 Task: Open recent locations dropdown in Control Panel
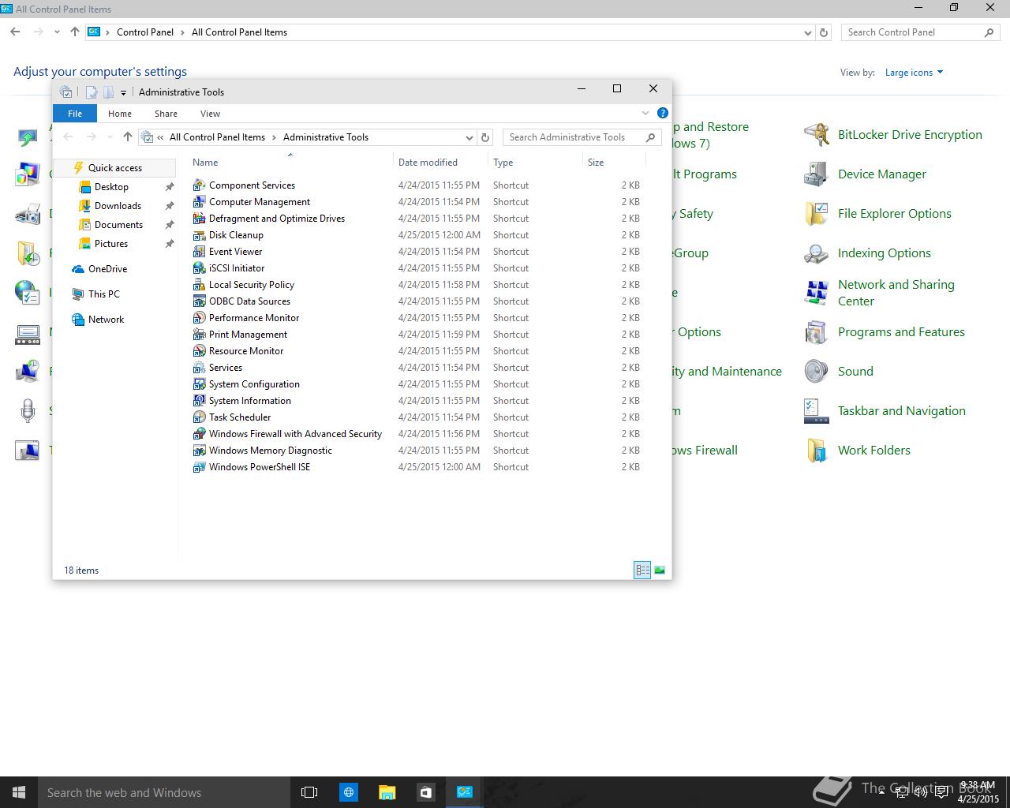[57, 32]
